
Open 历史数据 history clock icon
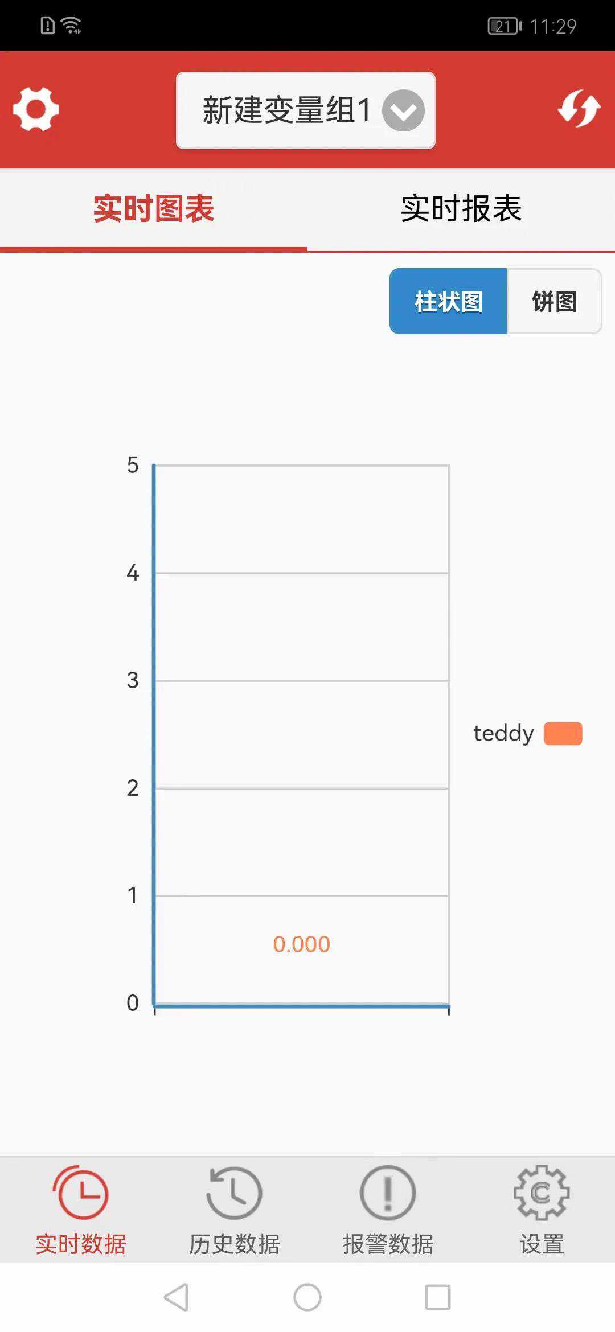(234, 1193)
